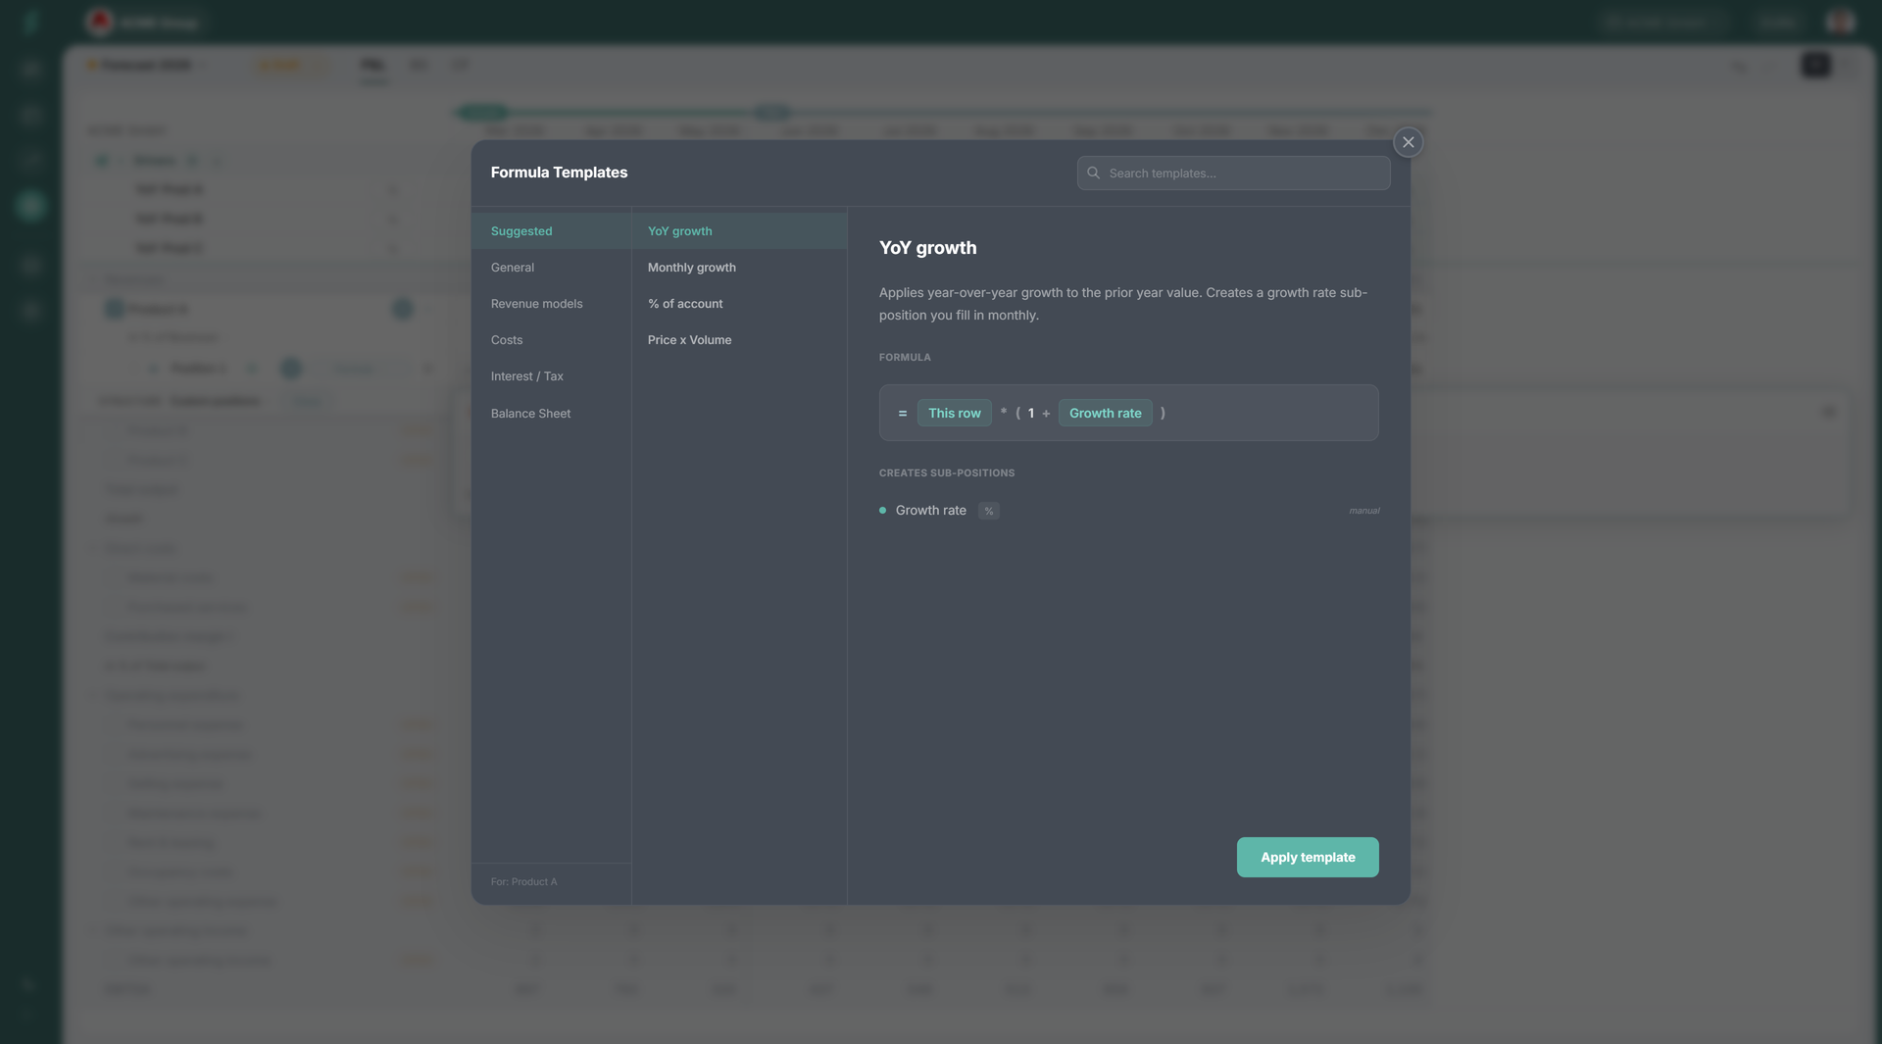Focus the Search templates input field

click(1233, 173)
